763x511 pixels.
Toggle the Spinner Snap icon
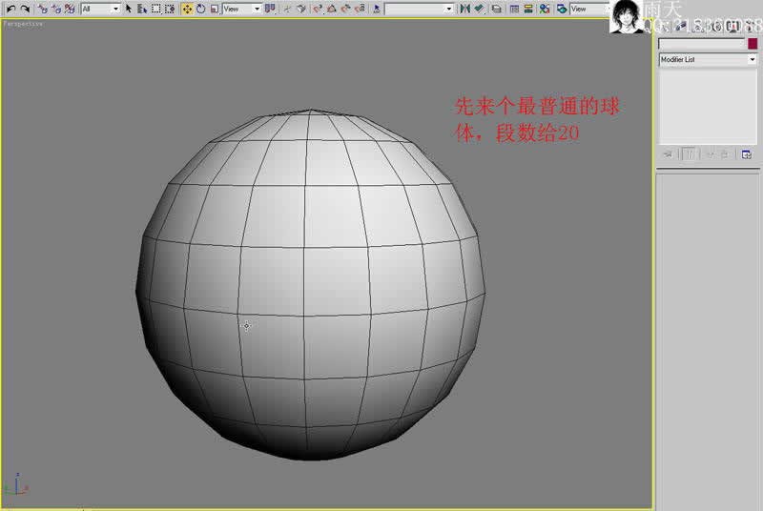(361, 9)
